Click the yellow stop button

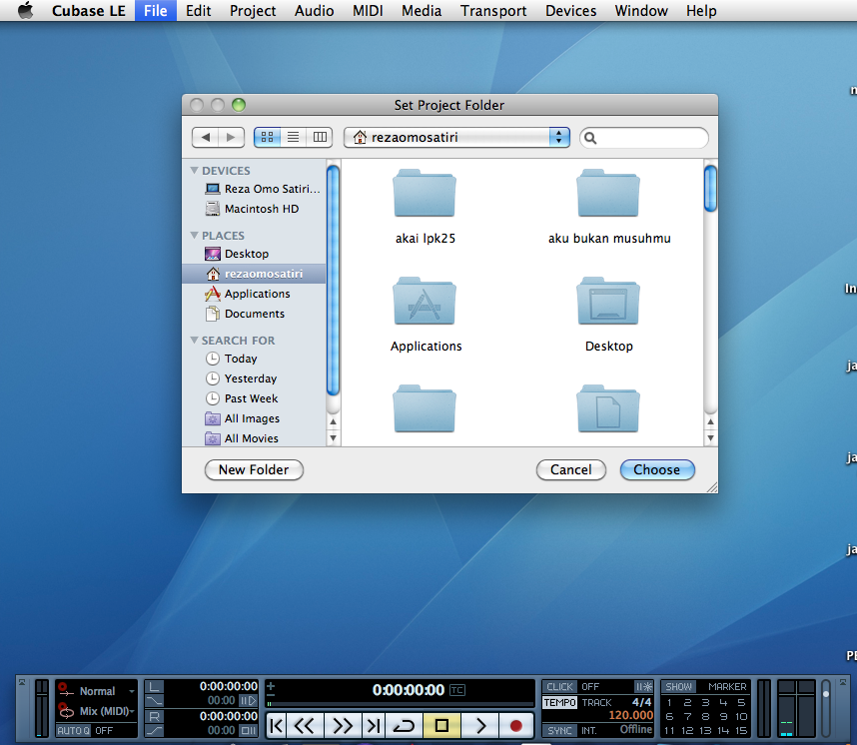[441, 726]
